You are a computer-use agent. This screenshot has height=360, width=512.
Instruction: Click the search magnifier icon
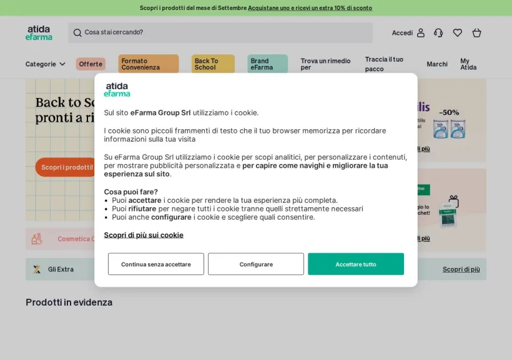click(x=77, y=32)
